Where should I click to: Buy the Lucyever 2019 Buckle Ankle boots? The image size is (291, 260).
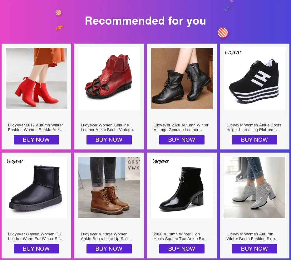pos(36,140)
